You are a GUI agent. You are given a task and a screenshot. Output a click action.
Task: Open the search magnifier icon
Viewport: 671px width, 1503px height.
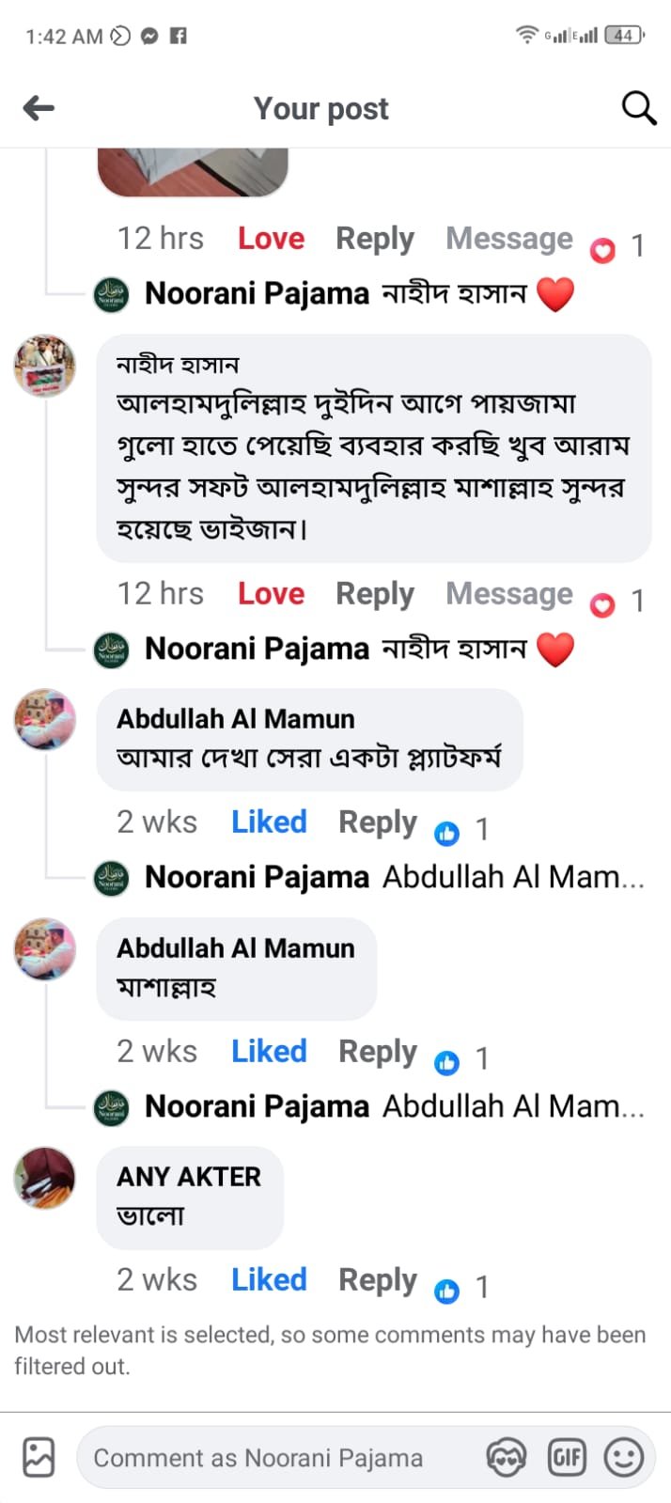click(638, 108)
